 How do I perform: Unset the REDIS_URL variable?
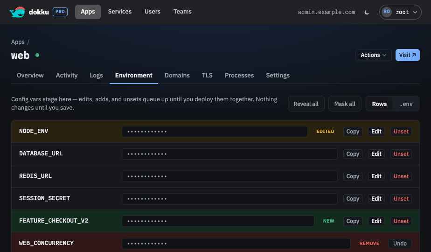(401, 176)
